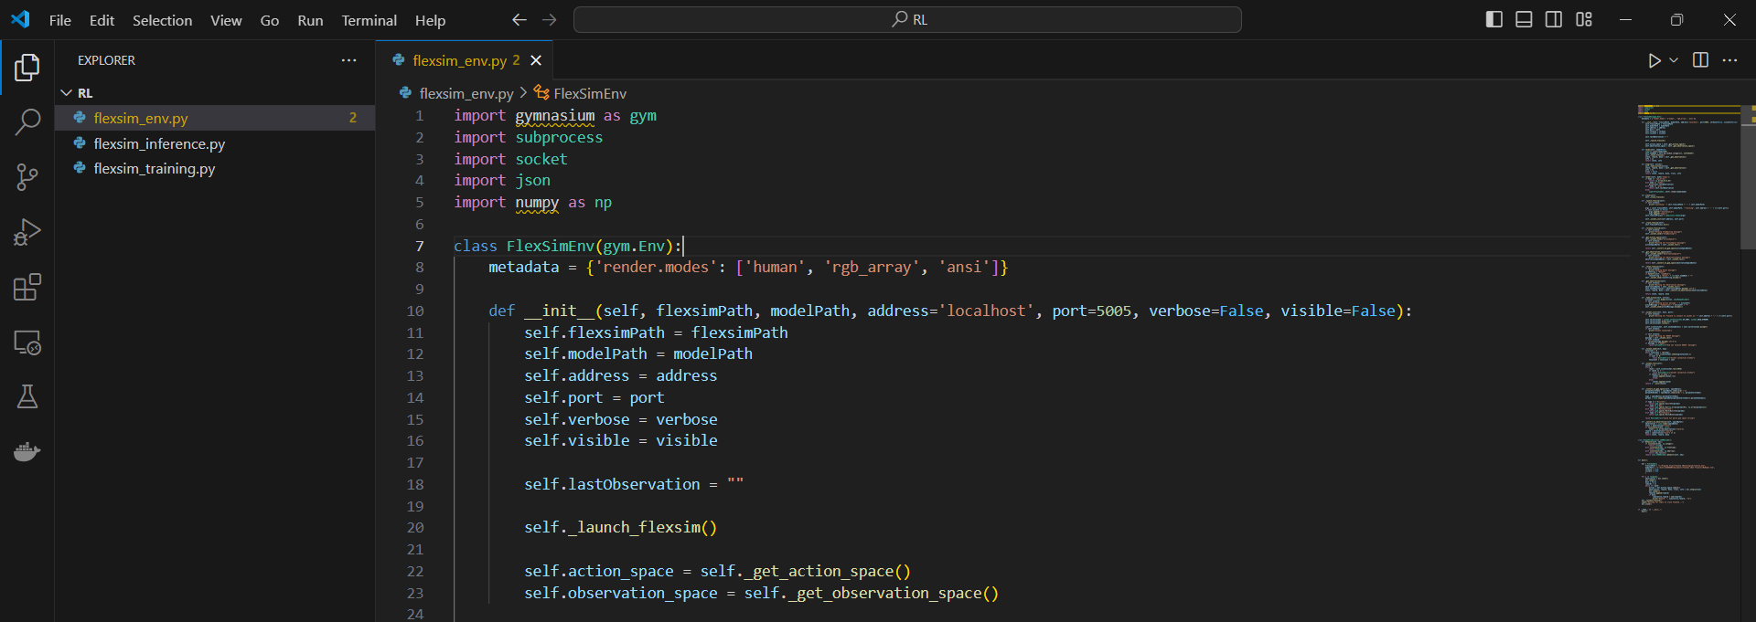The height and width of the screenshot is (622, 1756).
Task: Open the Remote Explorer view
Action: coord(27,343)
